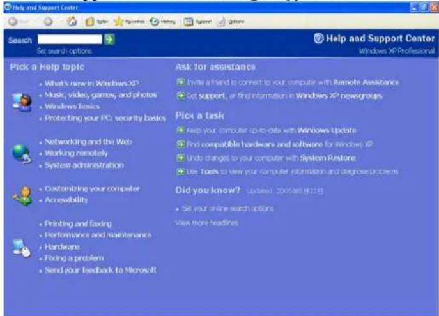
Task: Open the Support toolbar button
Action: [x=197, y=22]
